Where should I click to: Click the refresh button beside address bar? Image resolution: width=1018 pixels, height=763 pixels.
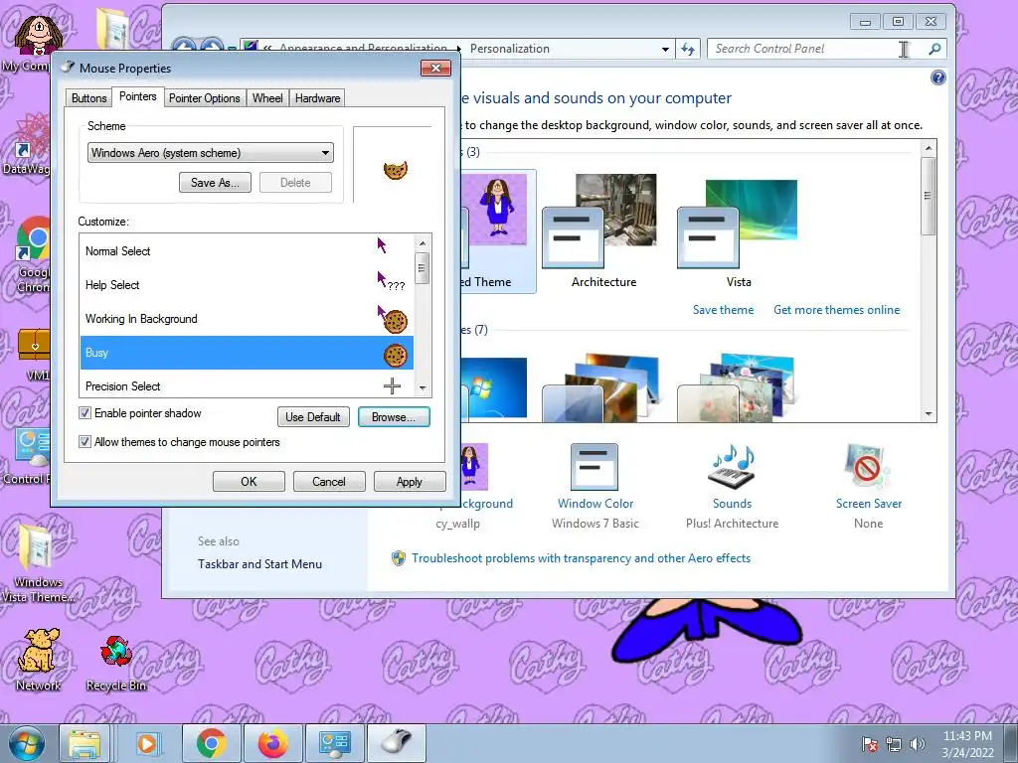(688, 49)
